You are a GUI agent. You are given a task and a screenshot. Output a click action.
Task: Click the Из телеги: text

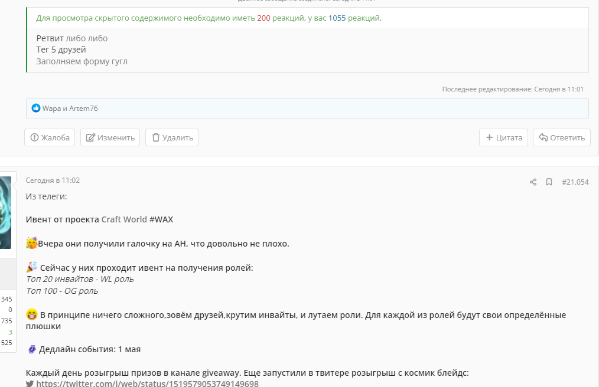[x=46, y=196]
